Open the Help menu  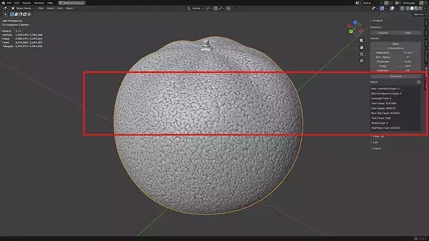pos(49,3)
